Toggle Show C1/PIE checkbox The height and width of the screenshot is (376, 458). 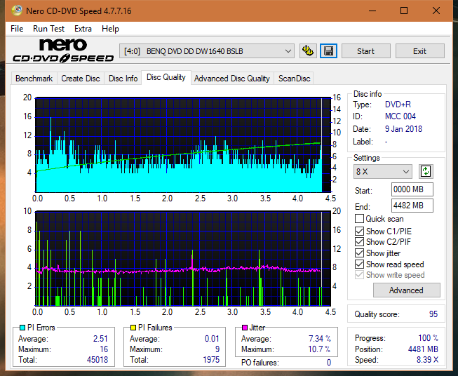359,231
